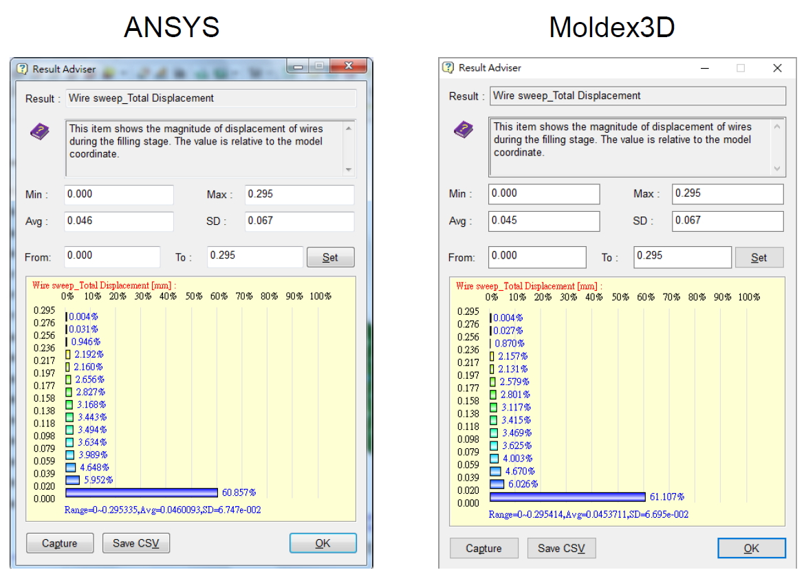The image size is (806, 570).
Task: Click the red chart title in ANSYS window
Action: pyautogui.click(x=105, y=285)
